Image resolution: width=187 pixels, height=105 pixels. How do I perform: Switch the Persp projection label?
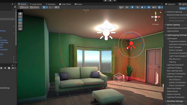click(155, 24)
